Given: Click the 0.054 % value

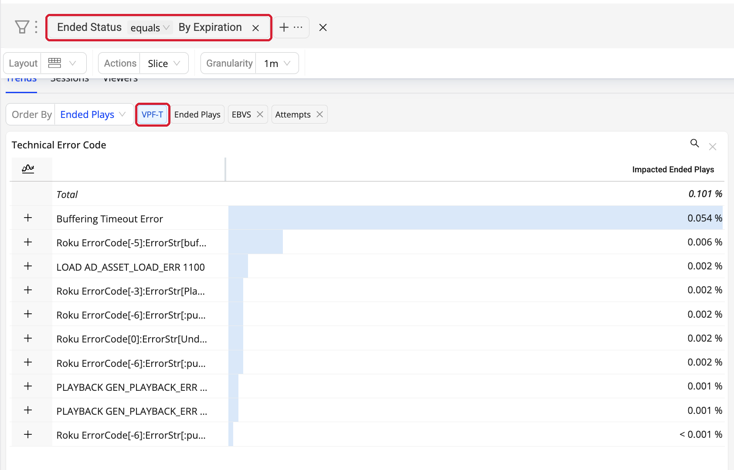Looking at the screenshot, I should (x=705, y=218).
